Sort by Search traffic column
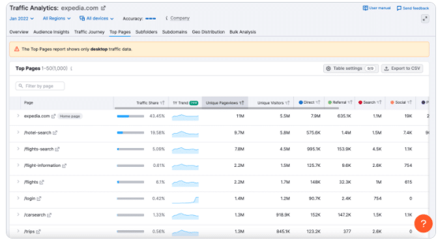The image size is (438, 251). [370, 102]
